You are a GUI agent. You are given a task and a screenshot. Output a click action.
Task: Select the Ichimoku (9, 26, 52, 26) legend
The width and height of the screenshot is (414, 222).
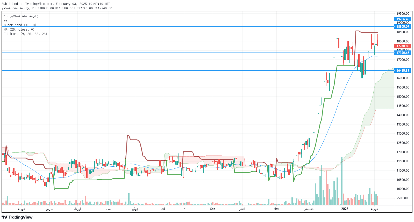[25, 34]
